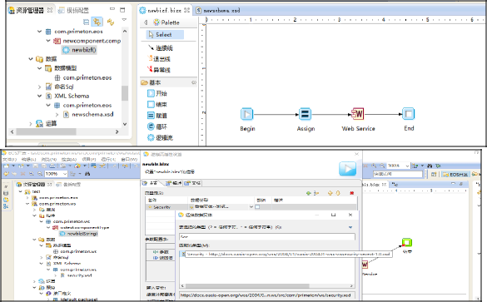Select the Web Service node on the canvas
The width and height of the screenshot is (487, 302).
357,114
